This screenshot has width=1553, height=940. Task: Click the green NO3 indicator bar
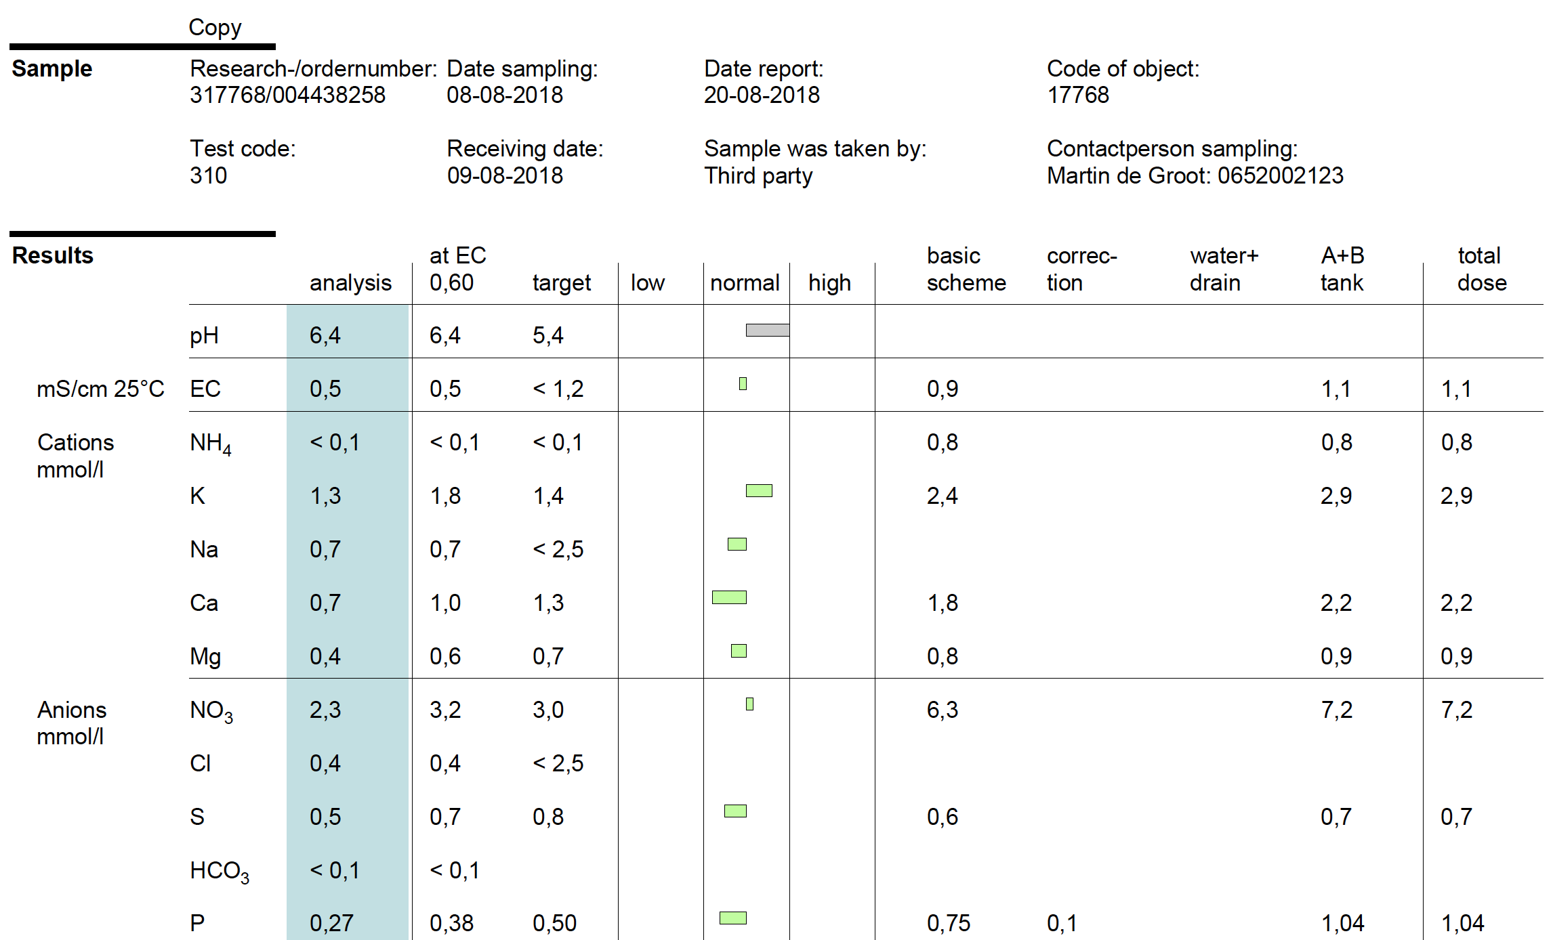click(x=749, y=704)
